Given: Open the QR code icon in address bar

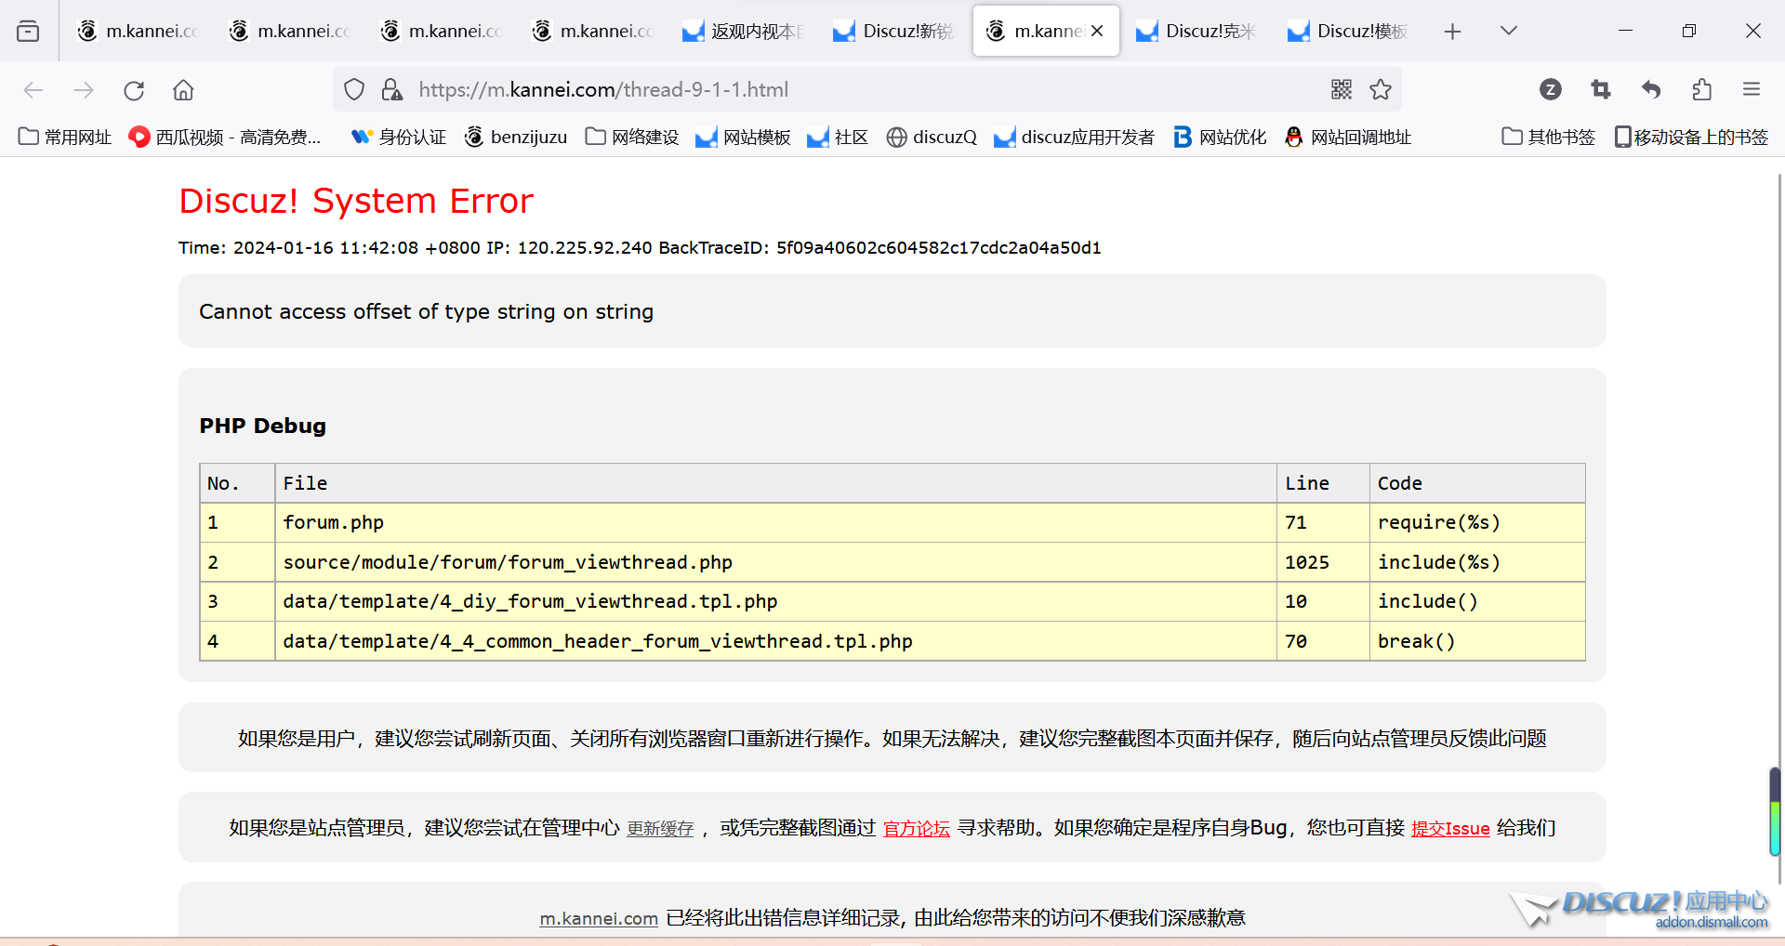Looking at the screenshot, I should (1341, 89).
